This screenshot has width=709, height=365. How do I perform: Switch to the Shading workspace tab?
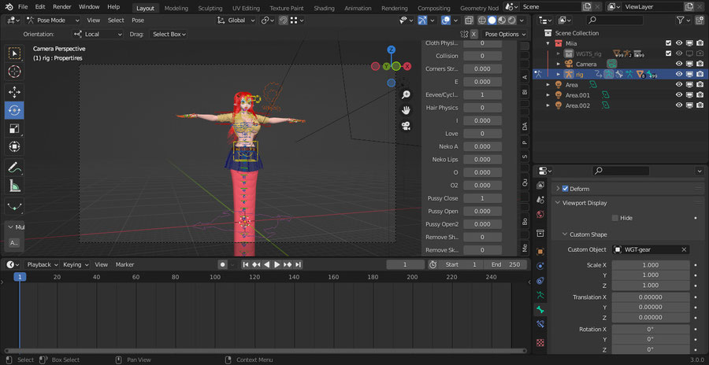point(325,8)
